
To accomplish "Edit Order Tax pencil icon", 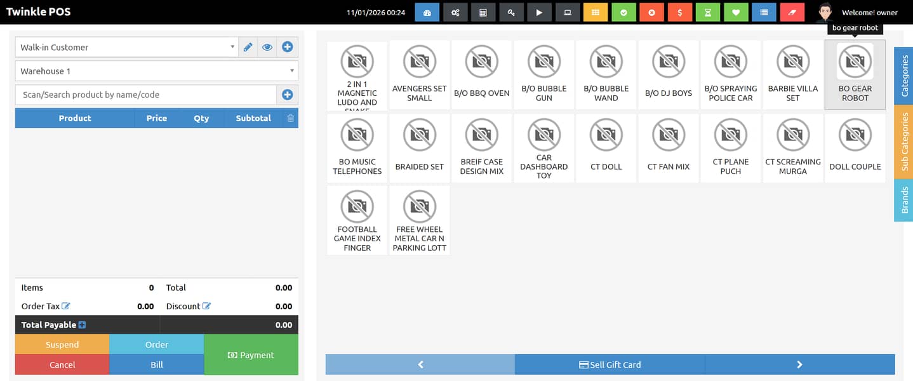I will coord(66,306).
